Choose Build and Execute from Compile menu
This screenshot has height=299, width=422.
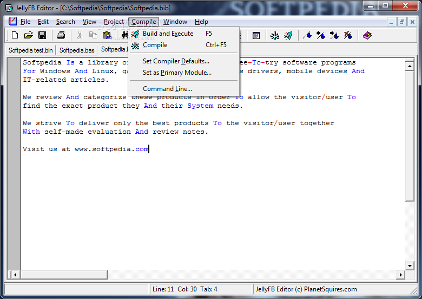pyautogui.click(x=184, y=34)
